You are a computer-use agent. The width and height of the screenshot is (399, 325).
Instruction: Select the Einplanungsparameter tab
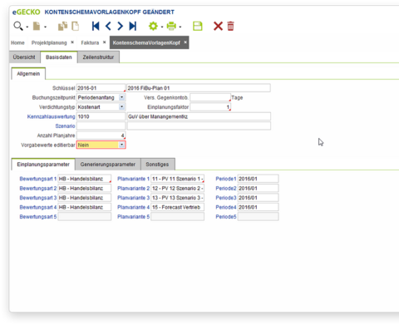(x=43, y=165)
